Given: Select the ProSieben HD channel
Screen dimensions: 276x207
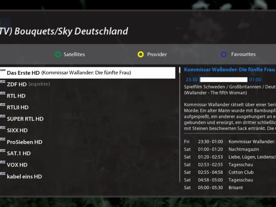Looking at the screenshot, I should 25,142.
